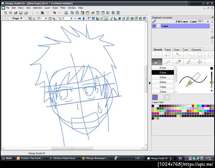Select the Line drawing tool
Image resolution: width=215 pixels, height=168 pixels.
click(x=189, y=55)
